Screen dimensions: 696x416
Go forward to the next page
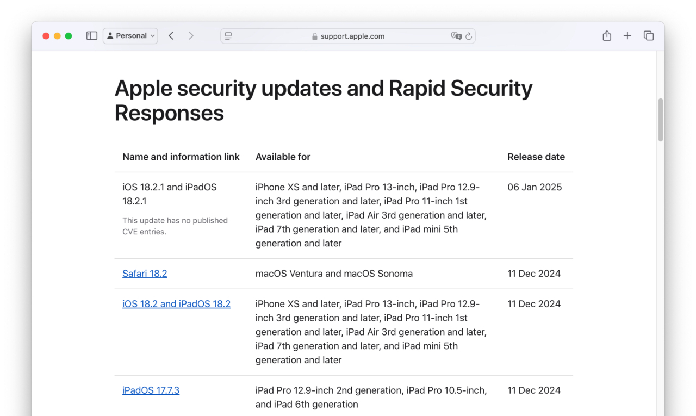(x=191, y=36)
